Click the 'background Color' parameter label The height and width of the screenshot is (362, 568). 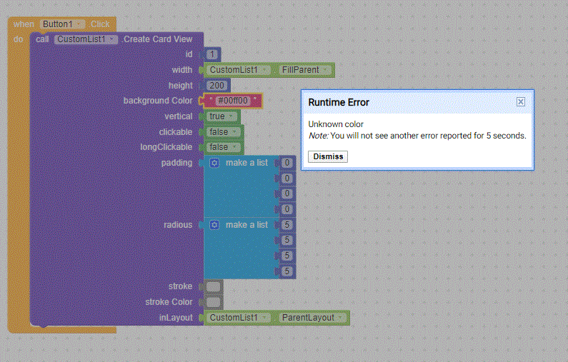(x=158, y=101)
